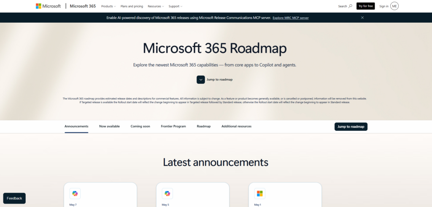Screen dimensions: 432x207
Task: Switch to the Now available tab
Action: pos(109,127)
